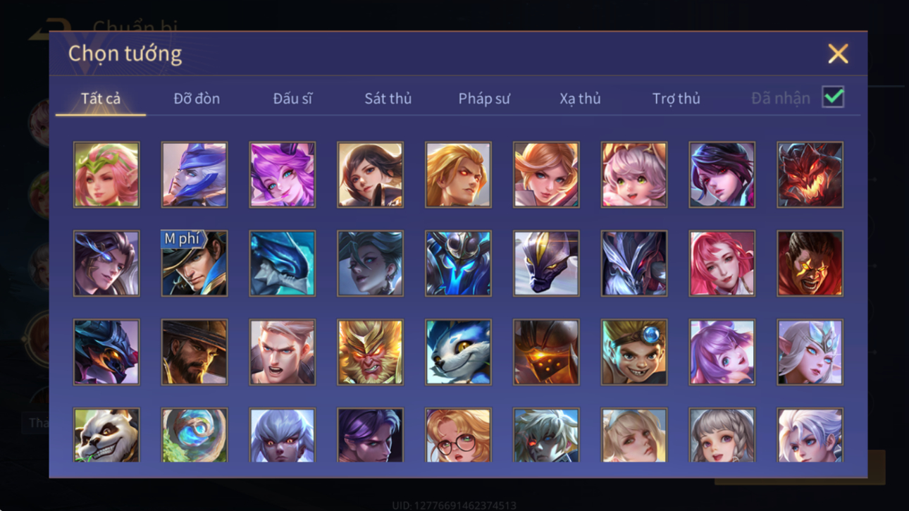Switch to the Đỡ đòn tab

click(197, 99)
